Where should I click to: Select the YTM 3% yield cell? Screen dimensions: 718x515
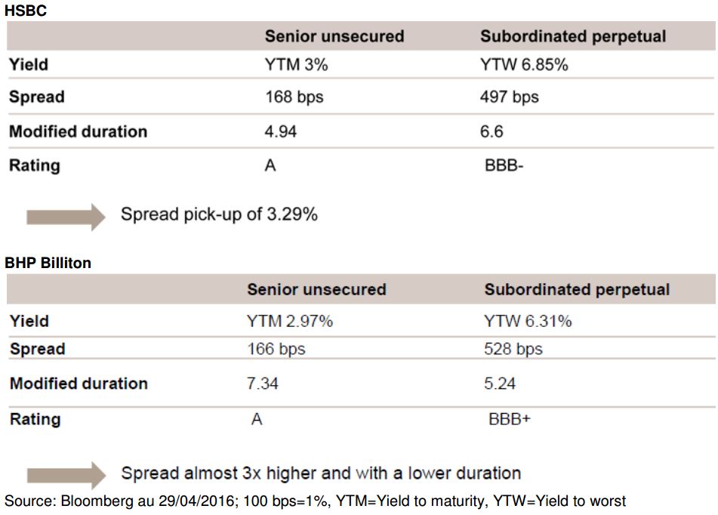(x=296, y=65)
